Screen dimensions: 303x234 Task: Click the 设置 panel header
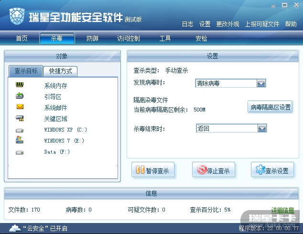tap(213, 56)
